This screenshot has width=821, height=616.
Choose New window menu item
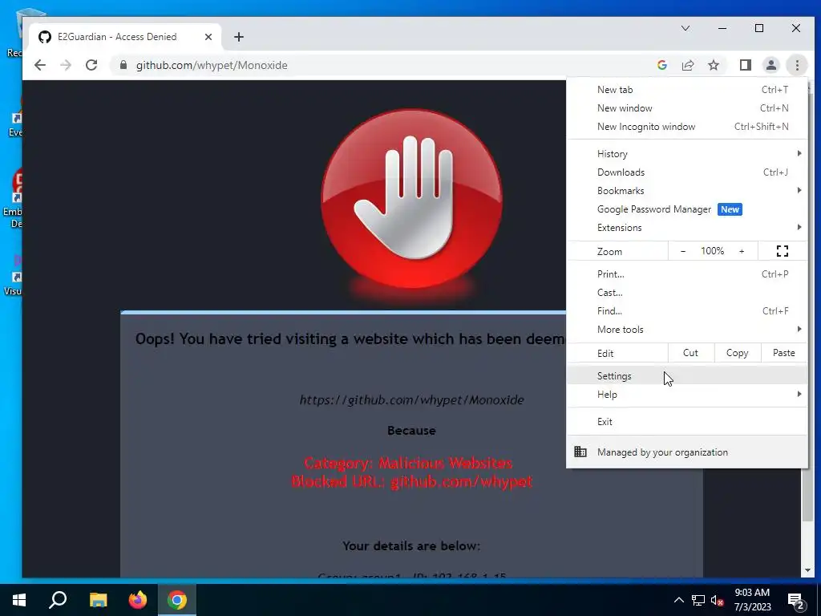point(687,108)
